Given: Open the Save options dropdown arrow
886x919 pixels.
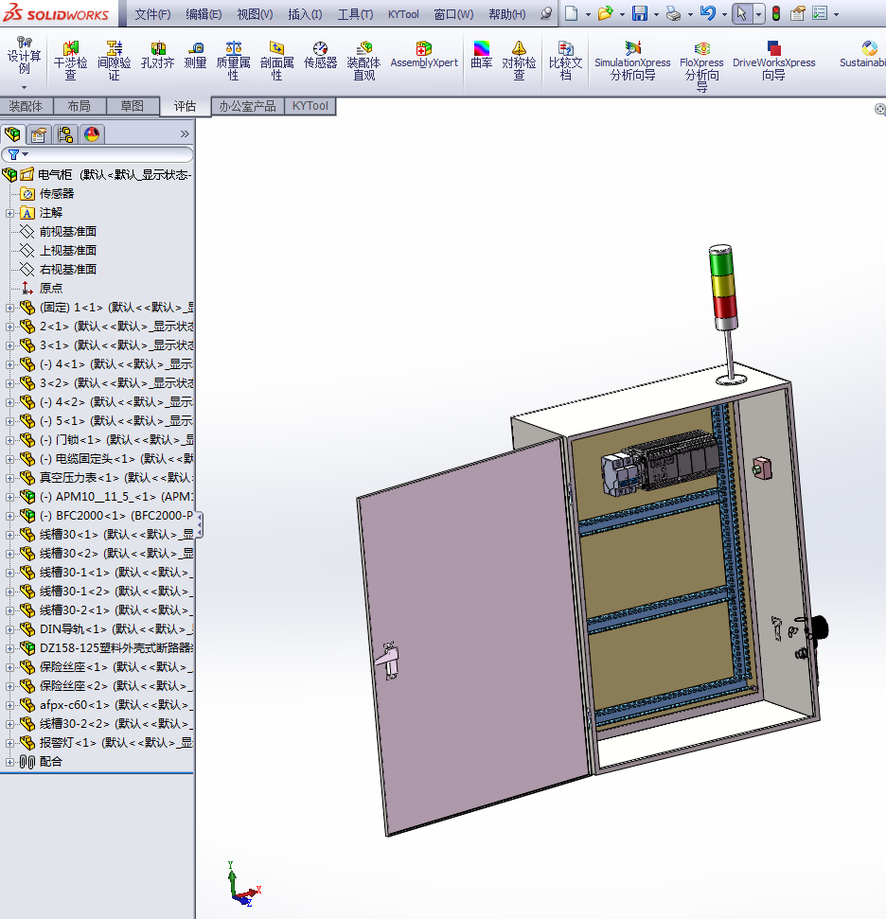Looking at the screenshot, I should (656, 14).
